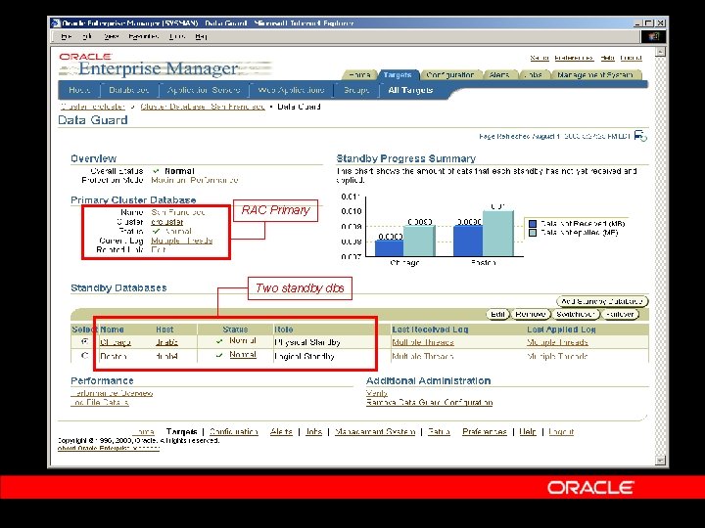Click the browser window title bar icon
This screenshot has height=528, width=705.
pyautogui.click(x=55, y=22)
